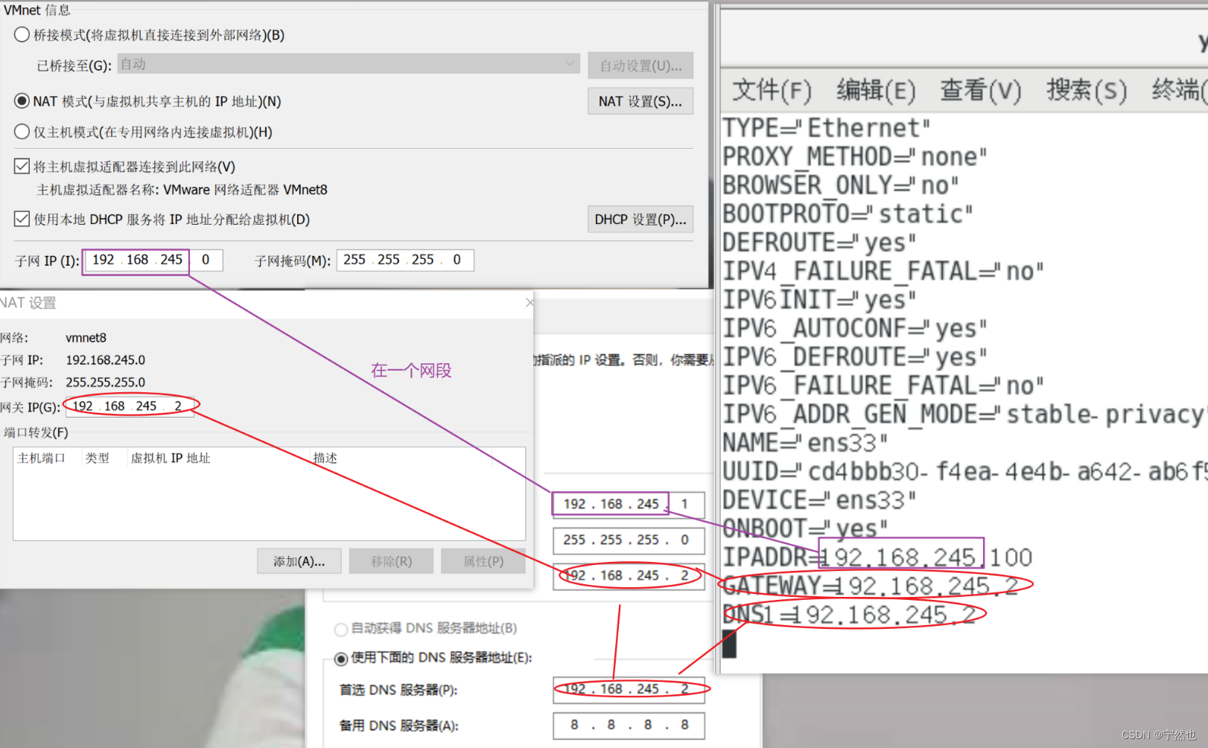The image size is (1208, 748).
Task: Click alternate DNS server field 8.8.8.8
Action: 629,725
